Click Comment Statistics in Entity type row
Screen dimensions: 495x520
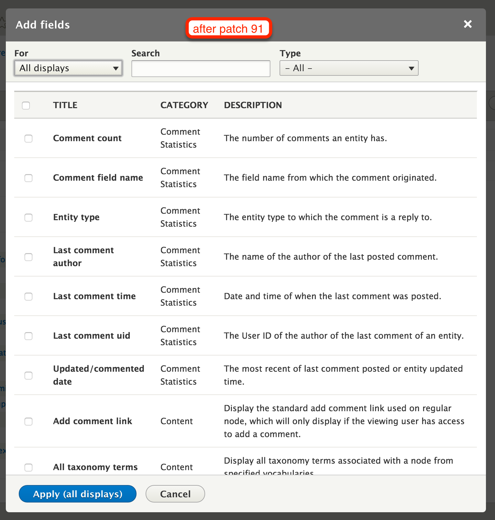[x=180, y=217]
